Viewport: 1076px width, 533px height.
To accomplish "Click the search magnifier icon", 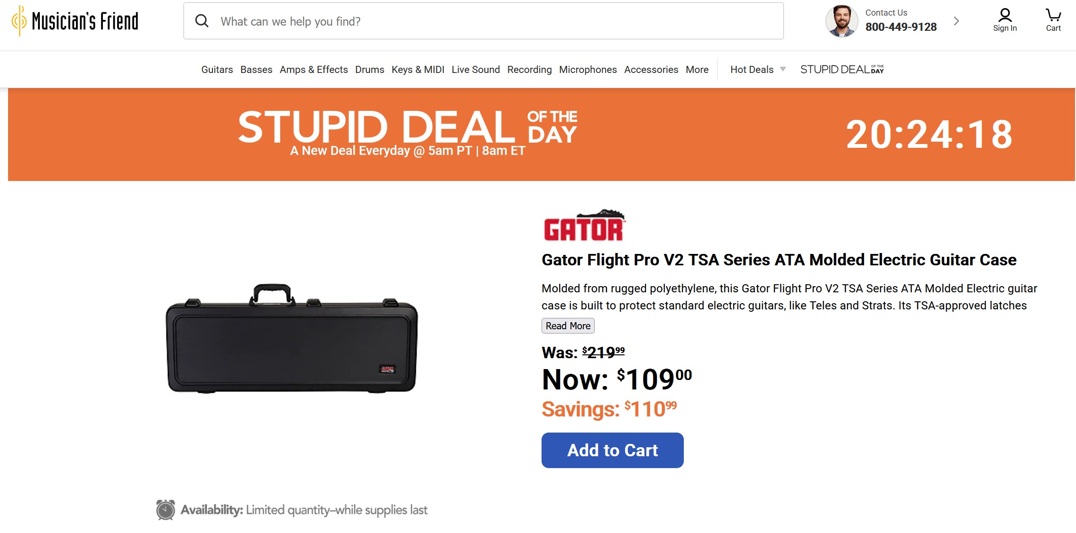I will point(202,21).
